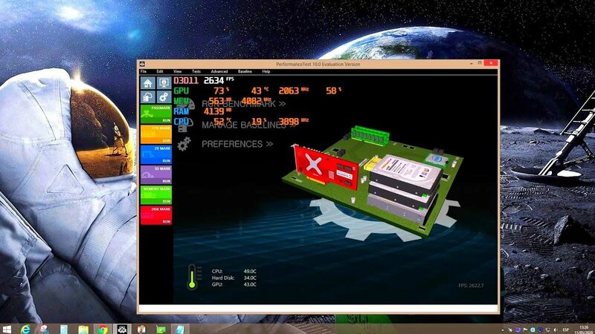Open the File menu
595x334 pixels.
point(144,71)
